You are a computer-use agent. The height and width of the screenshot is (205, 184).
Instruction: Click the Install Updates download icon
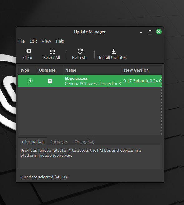tap(114, 51)
